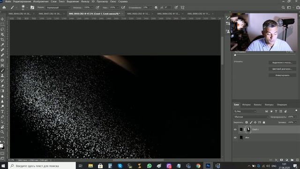
Task: Select the Hand tool
Action: (2, 127)
